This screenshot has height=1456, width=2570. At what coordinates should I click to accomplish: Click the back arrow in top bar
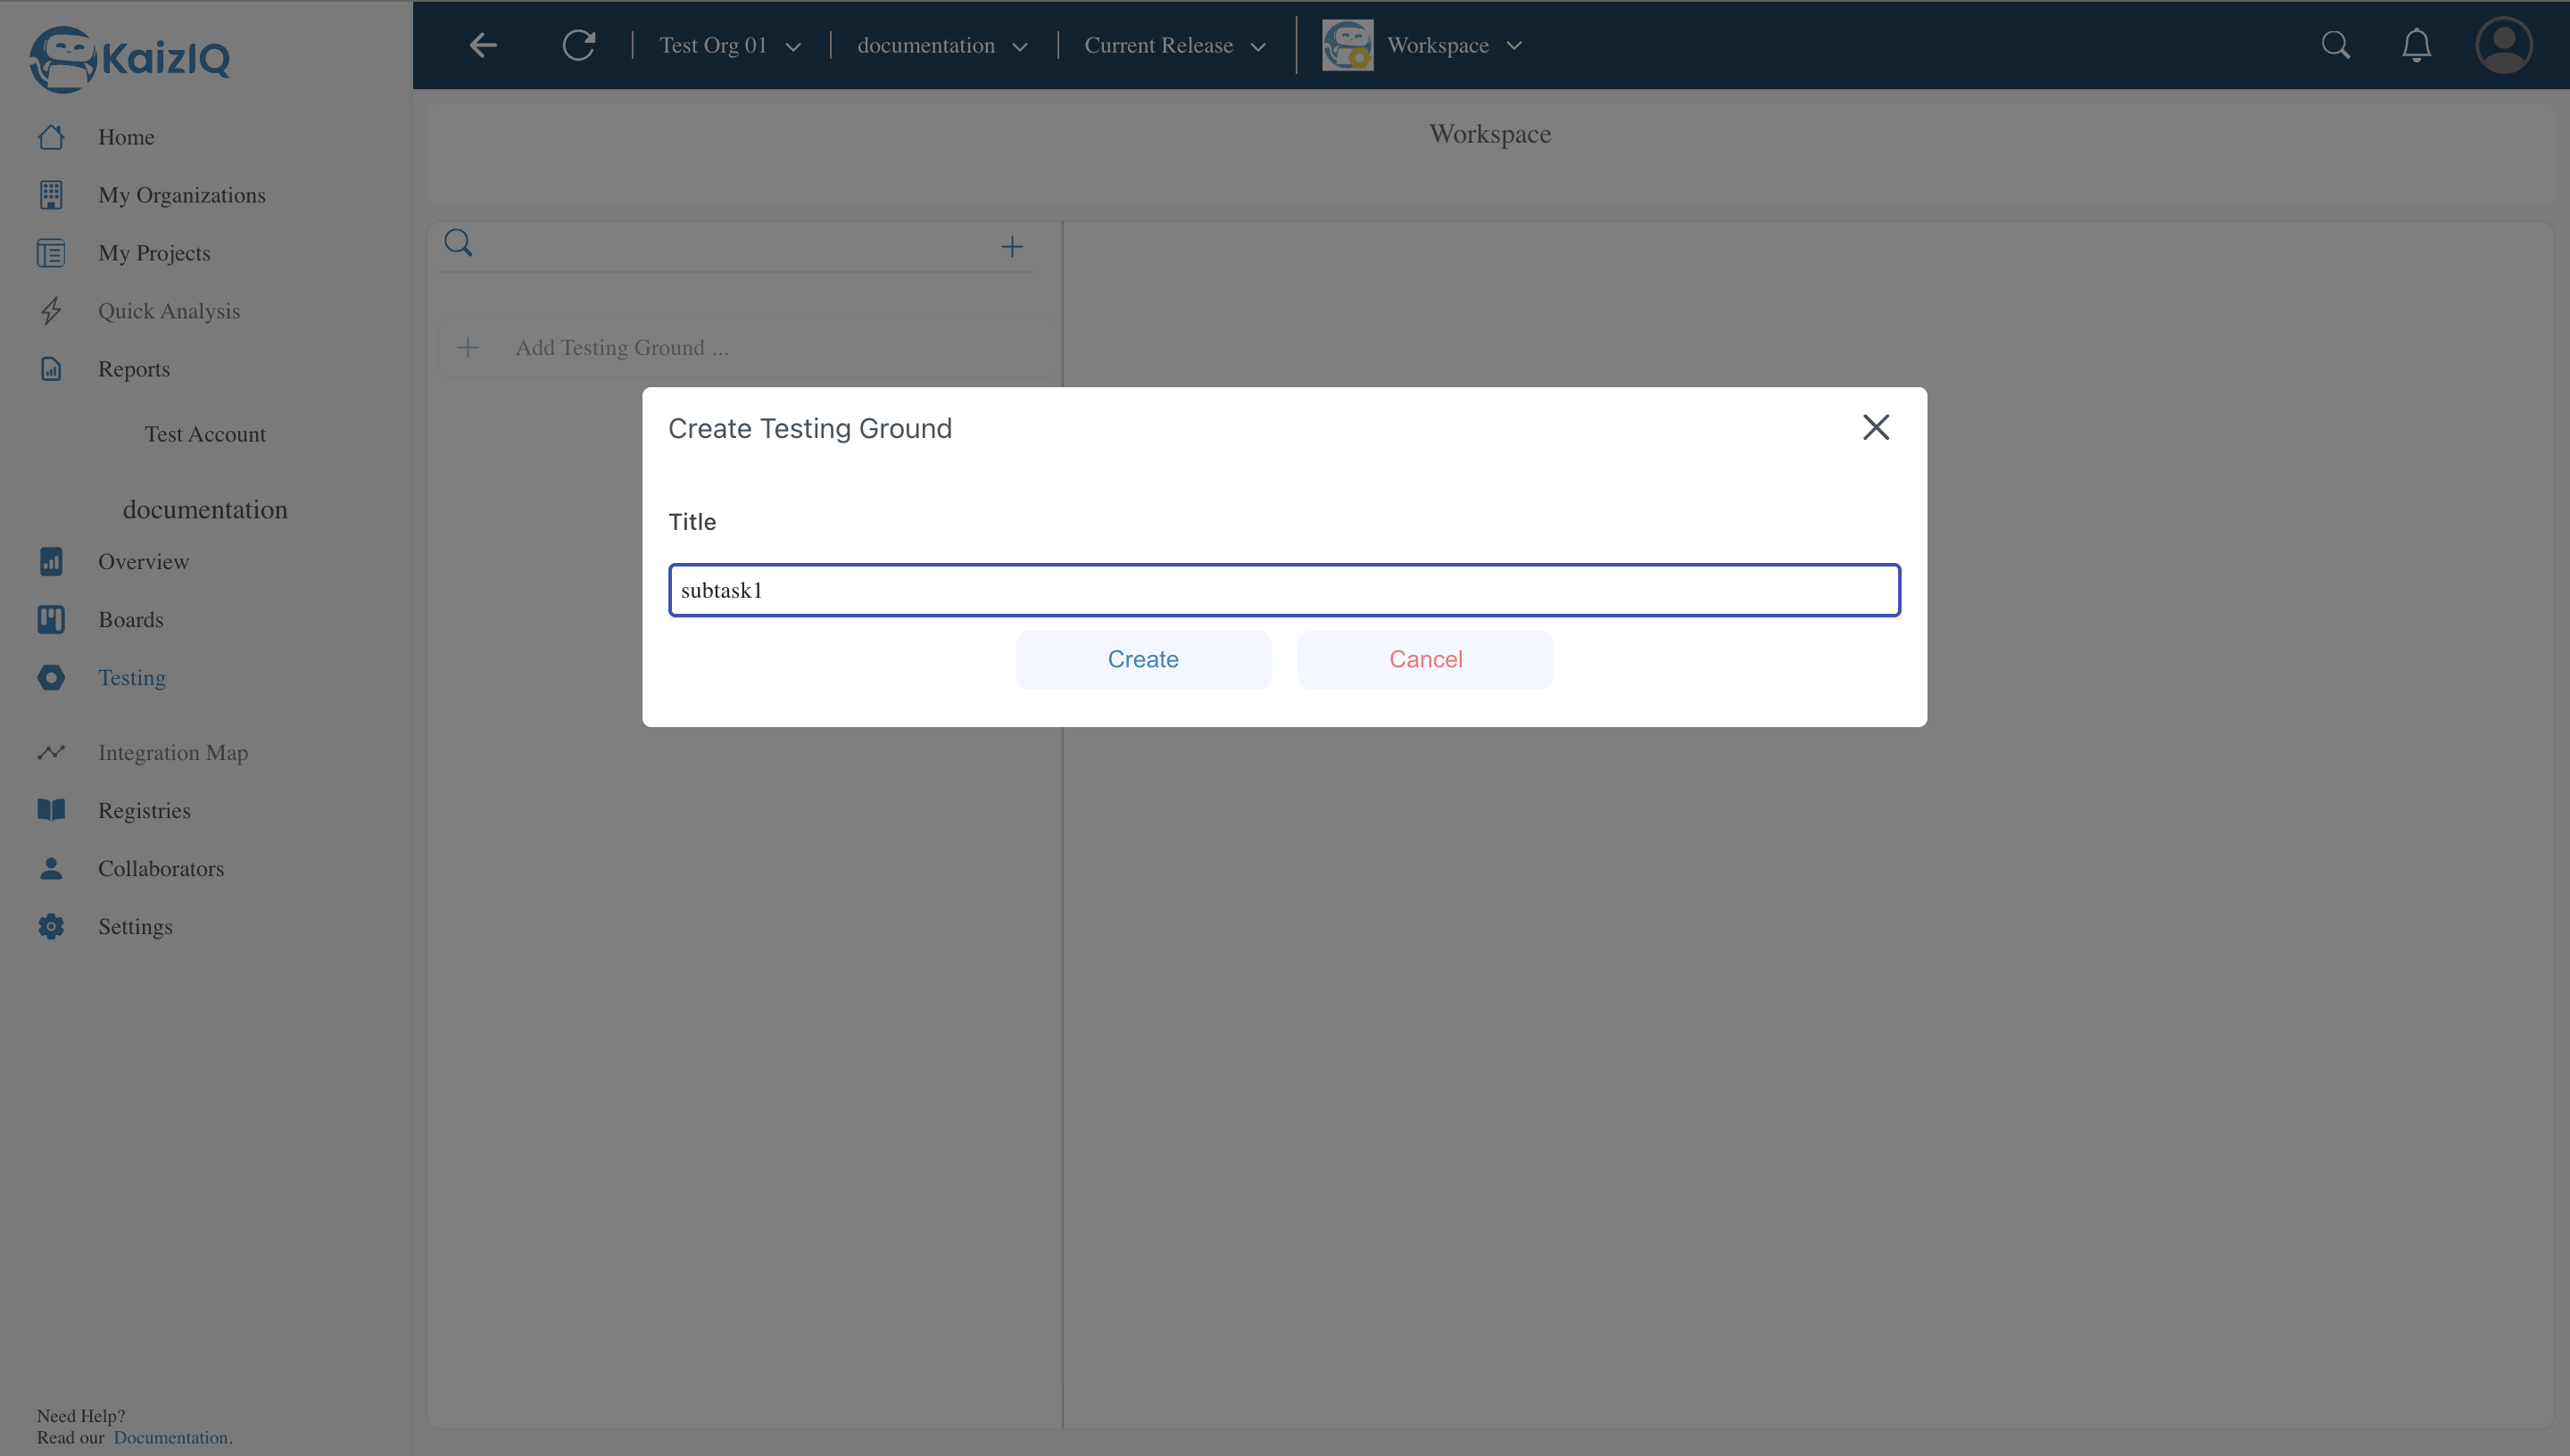(484, 45)
